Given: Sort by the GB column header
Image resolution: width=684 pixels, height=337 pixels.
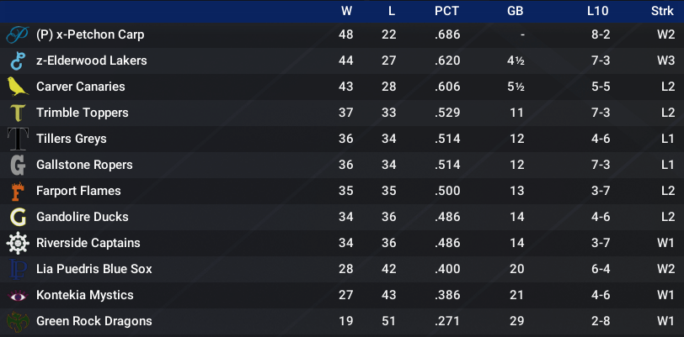Looking at the screenshot, I should [516, 11].
